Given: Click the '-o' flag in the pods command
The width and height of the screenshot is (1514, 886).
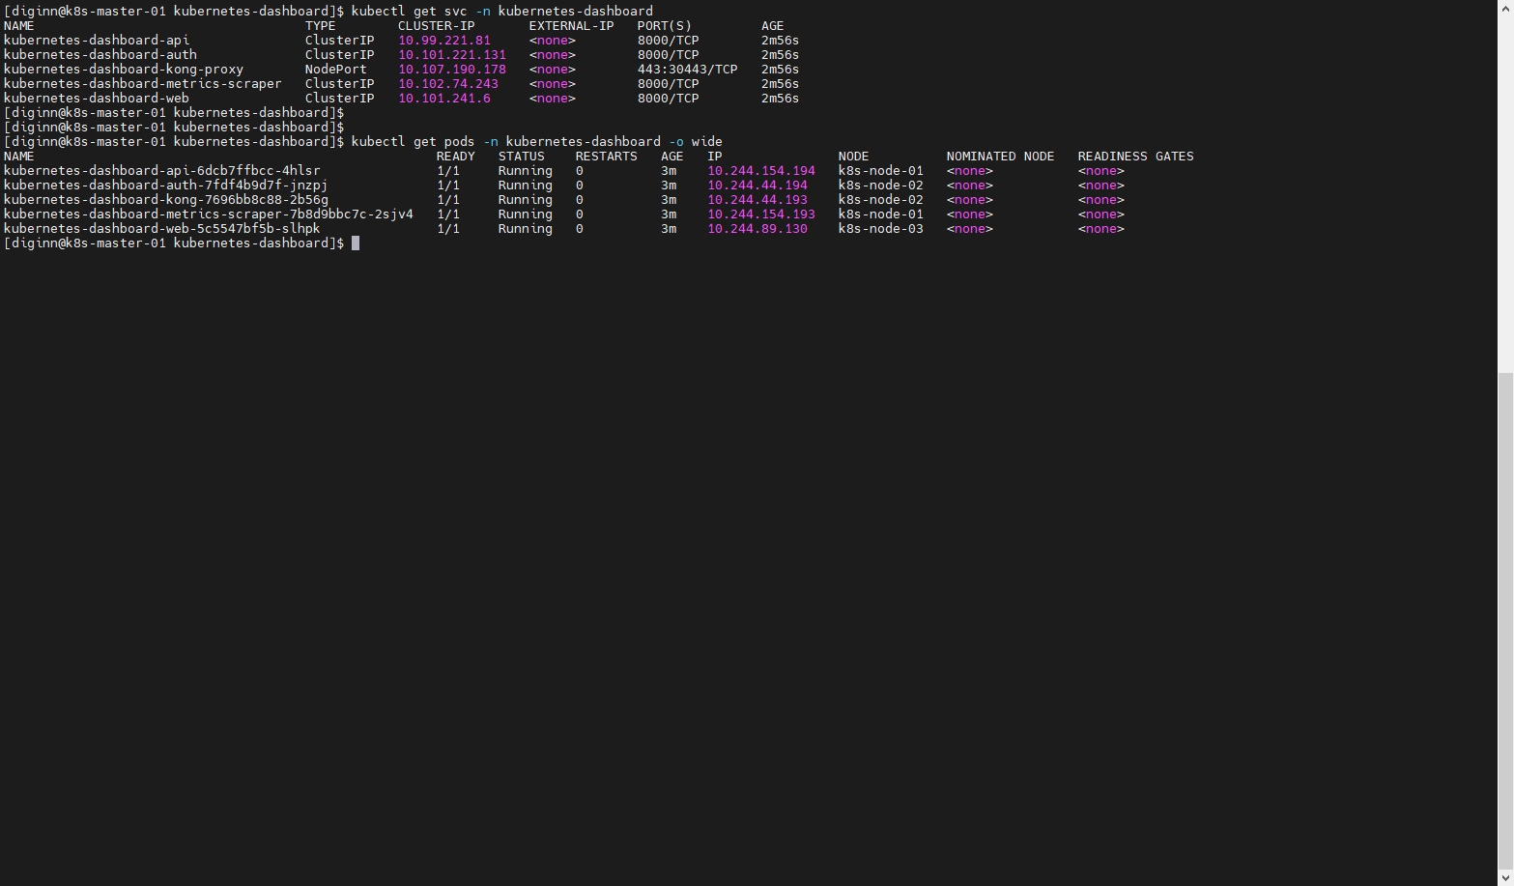Looking at the screenshot, I should [675, 142].
